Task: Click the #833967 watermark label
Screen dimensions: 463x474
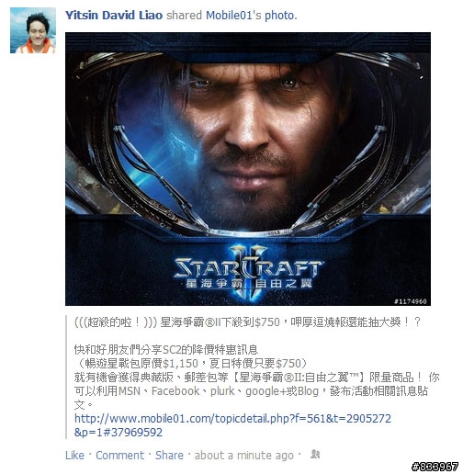Action: click(x=435, y=467)
